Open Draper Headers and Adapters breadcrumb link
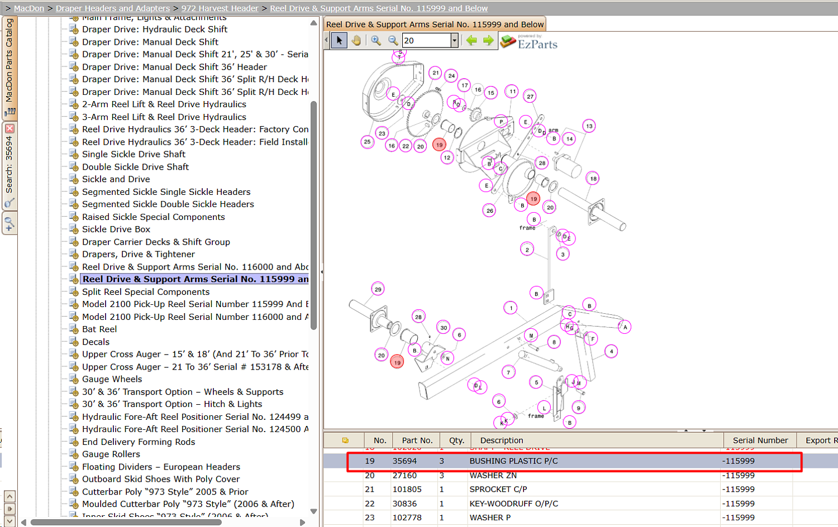 (113, 8)
